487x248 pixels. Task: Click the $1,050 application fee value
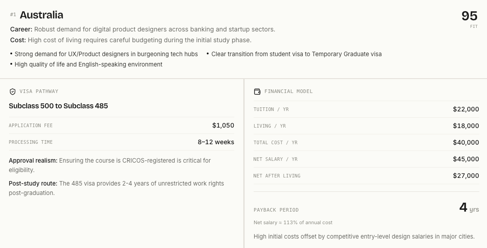tap(223, 125)
